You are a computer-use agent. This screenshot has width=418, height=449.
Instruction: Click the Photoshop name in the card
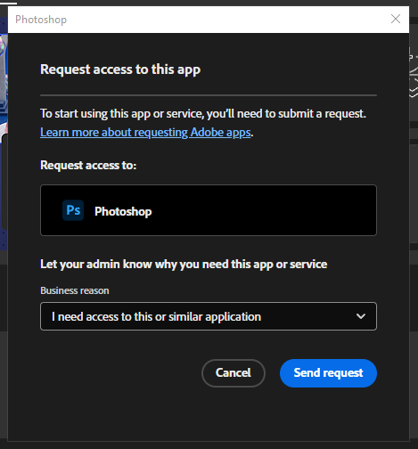click(x=123, y=211)
